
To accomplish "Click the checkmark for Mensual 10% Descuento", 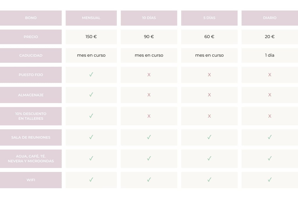I will tap(91, 116).
